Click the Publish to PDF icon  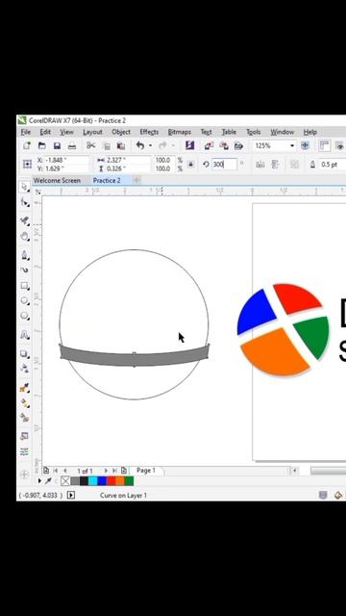(x=238, y=145)
